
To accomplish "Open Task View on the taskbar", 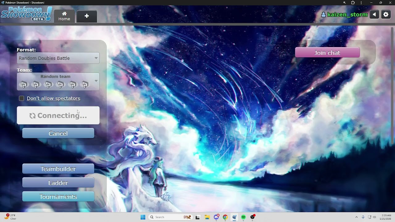I will coord(197,217).
